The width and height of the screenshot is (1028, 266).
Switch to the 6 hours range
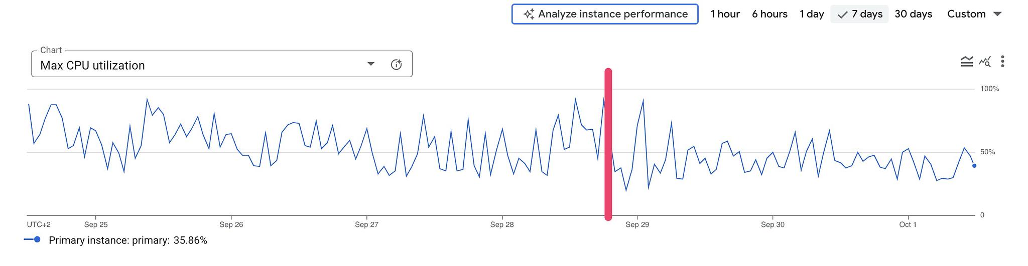pos(769,14)
